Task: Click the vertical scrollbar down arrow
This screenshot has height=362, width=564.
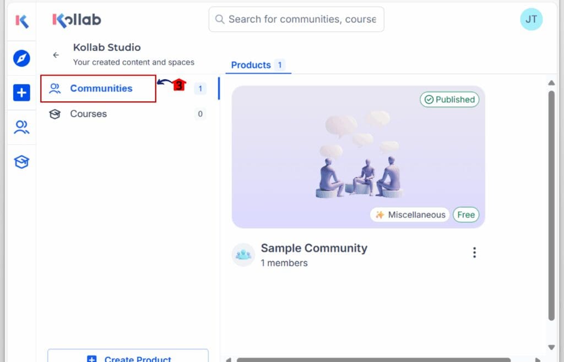Action: [551, 347]
